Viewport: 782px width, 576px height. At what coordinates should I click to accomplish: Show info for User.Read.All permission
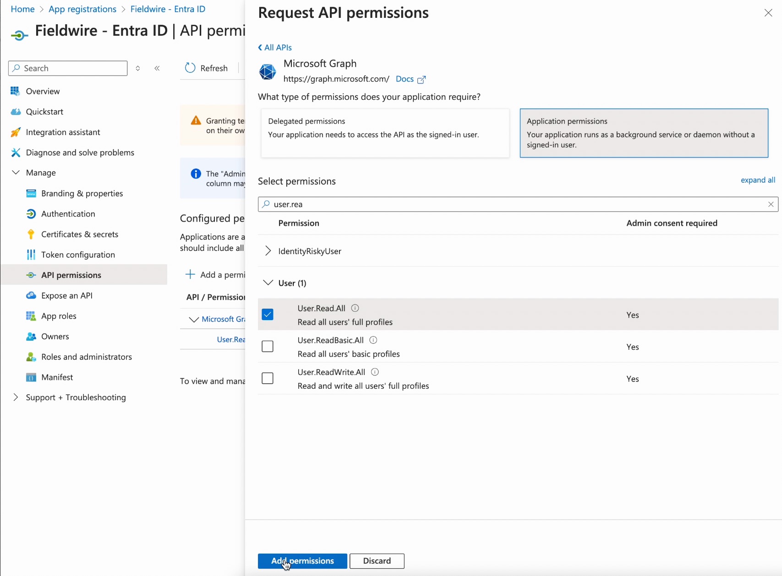(355, 308)
